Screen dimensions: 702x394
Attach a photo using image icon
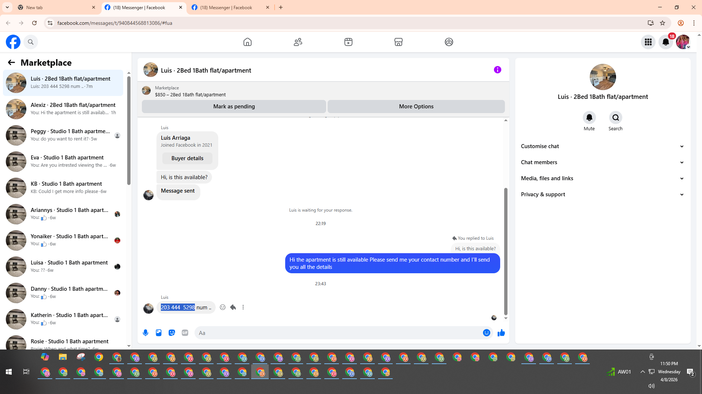(x=159, y=333)
